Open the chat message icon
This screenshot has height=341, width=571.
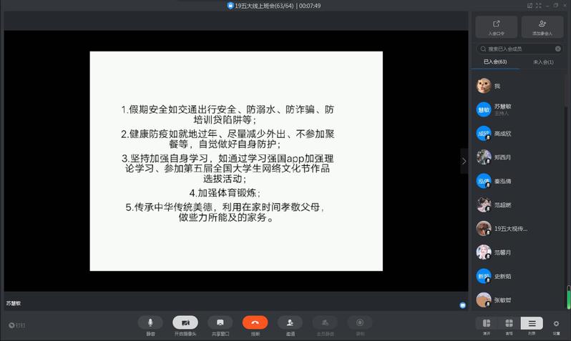click(462, 305)
